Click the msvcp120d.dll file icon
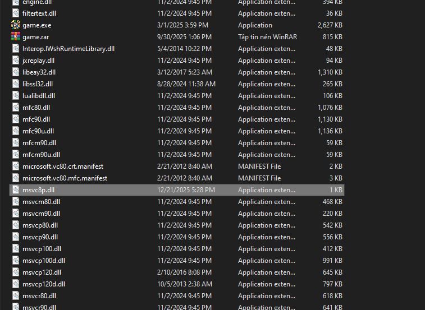This screenshot has width=425, height=310. coord(15,284)
